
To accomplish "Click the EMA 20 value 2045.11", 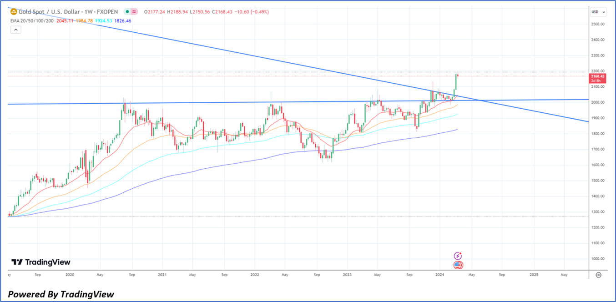I will (x=65, y=21).
